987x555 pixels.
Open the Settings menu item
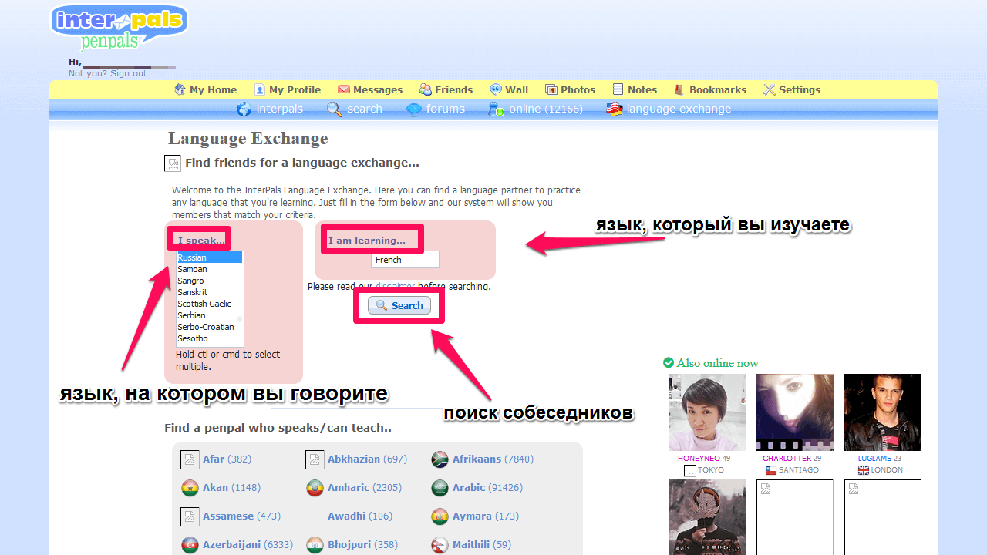pos(792,89)
